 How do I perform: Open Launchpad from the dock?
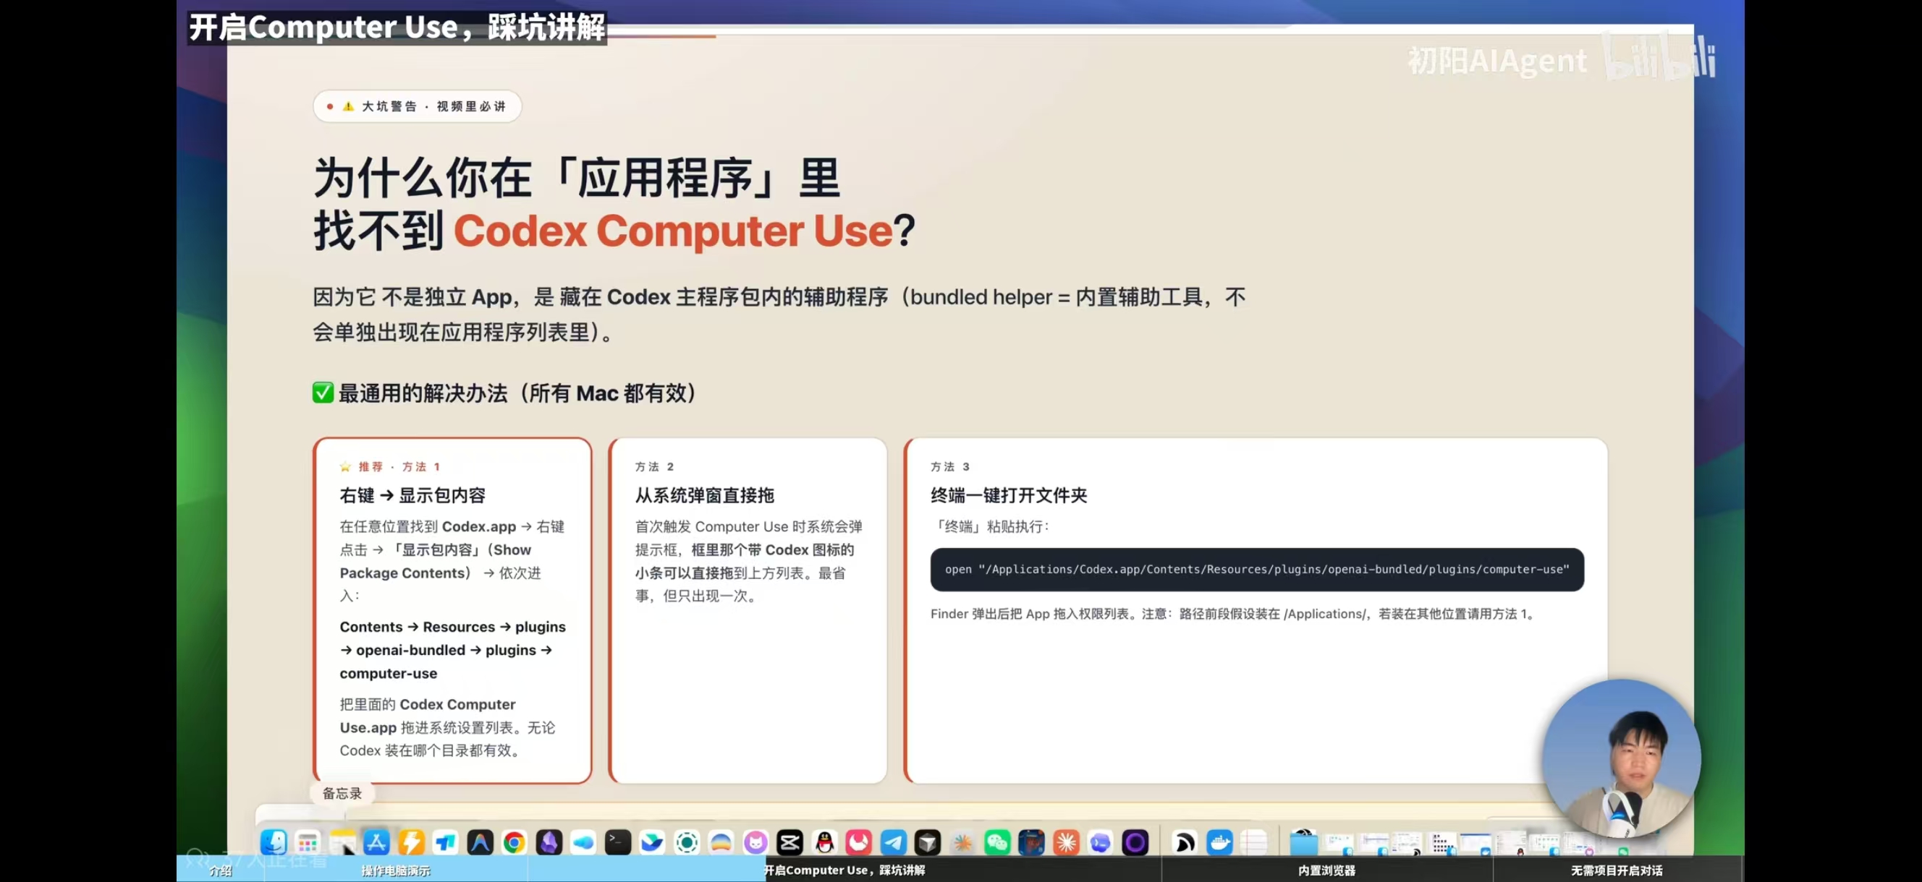click(x=308, y=842)
